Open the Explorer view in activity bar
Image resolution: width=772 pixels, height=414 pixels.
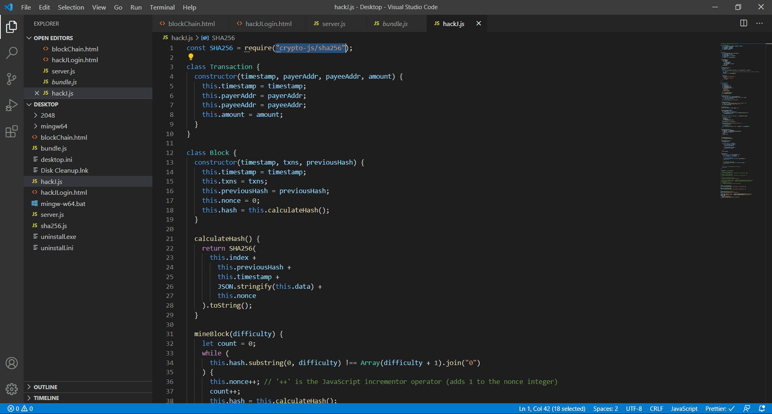tap(12, 26)
